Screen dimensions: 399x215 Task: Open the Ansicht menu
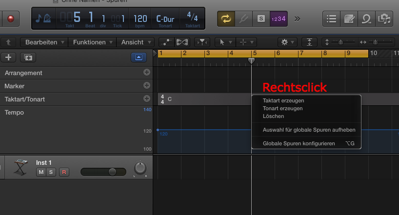pos(136,42)
